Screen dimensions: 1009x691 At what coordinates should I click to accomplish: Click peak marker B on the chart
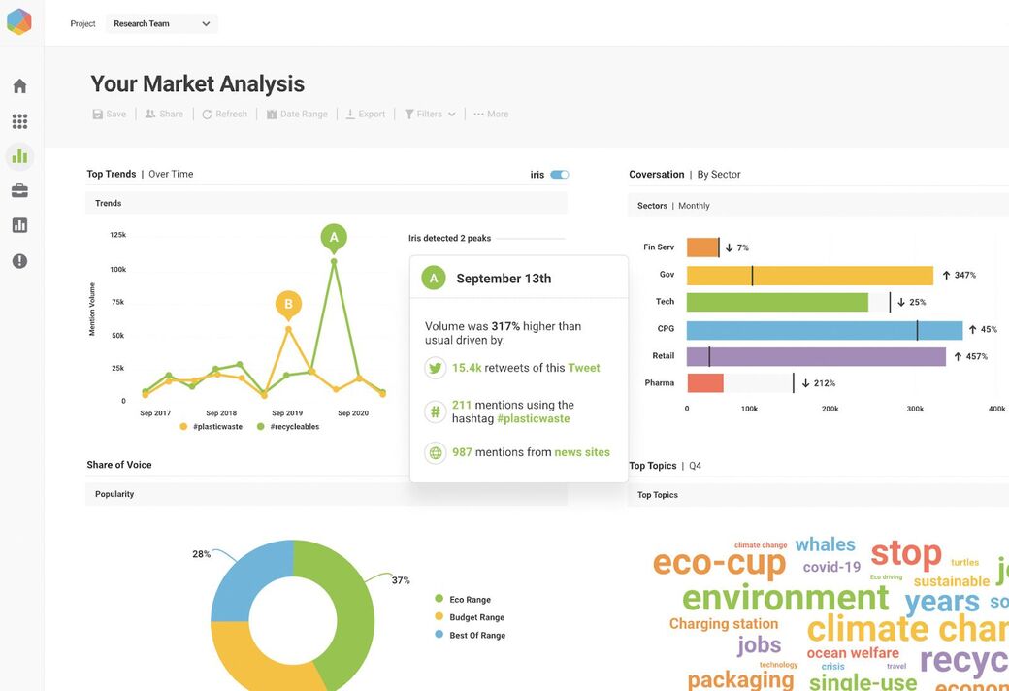tap(288, 306)
